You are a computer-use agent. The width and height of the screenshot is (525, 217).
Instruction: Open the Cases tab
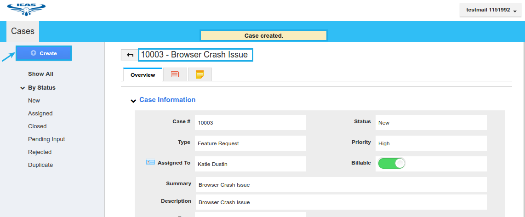(23, 31)
